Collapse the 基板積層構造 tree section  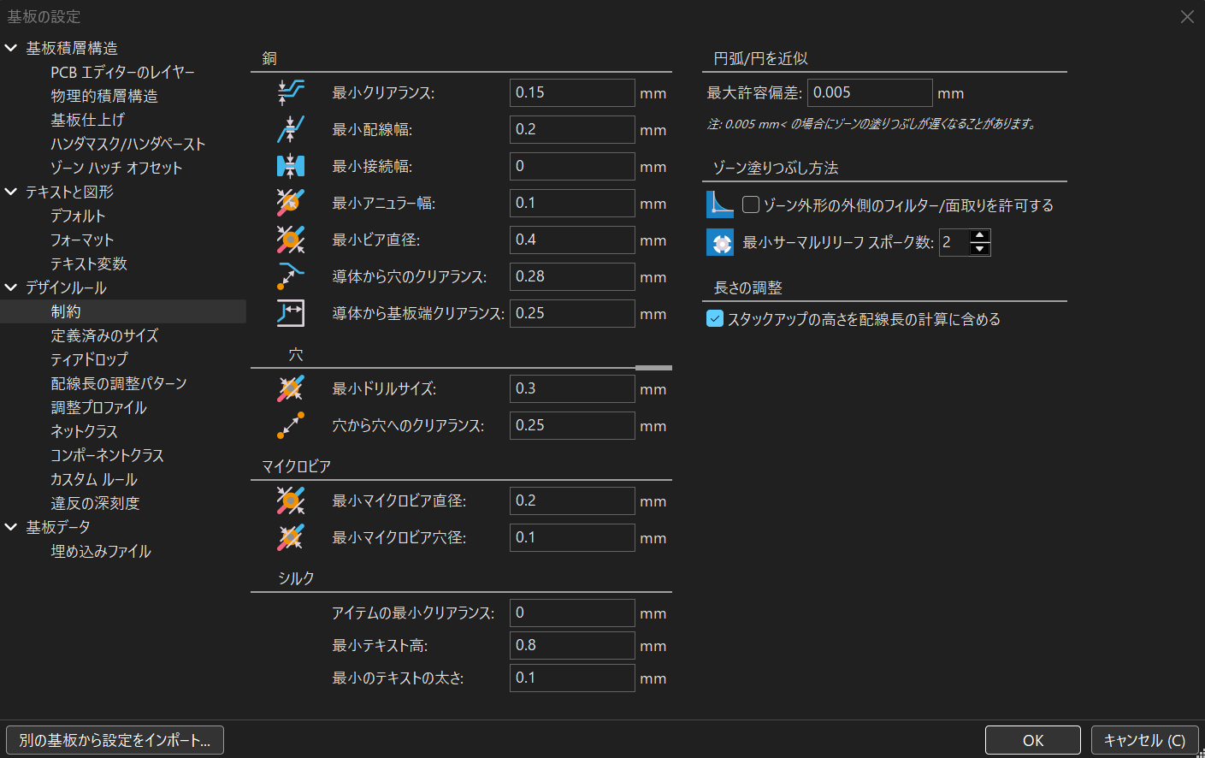coord(11,48)
